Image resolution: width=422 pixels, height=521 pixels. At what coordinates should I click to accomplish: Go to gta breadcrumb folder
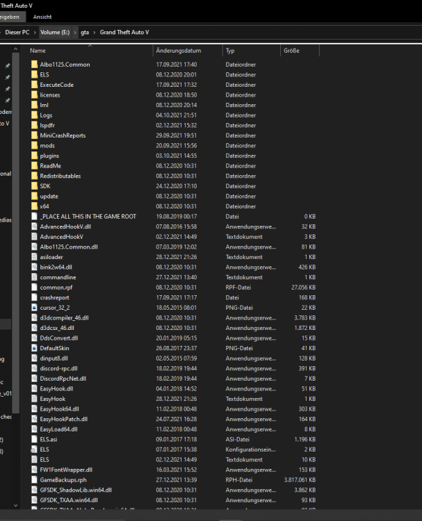pos(85,32)
